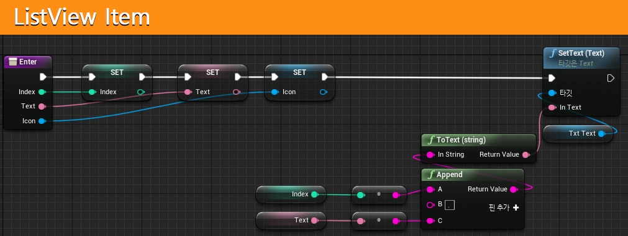Image resolution: width=628 pixels, height=236 pixels.
Task: Click the B text field on Append
Action: point(450,205)
